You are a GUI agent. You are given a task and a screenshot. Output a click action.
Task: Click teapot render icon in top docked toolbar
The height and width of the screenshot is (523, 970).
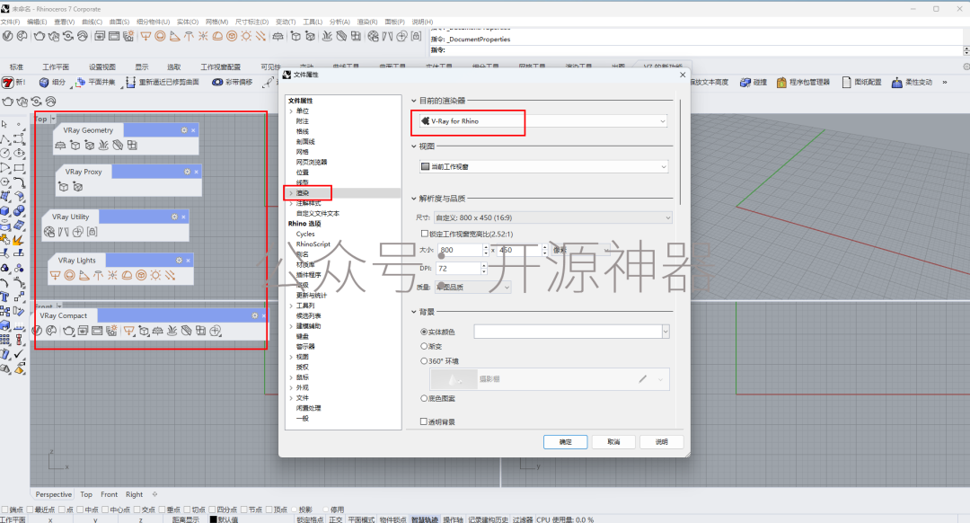point(40,36)
